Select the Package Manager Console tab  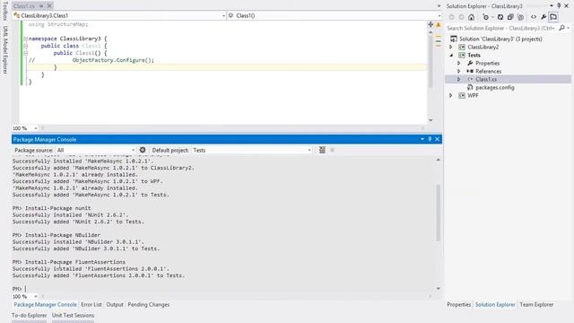45,304
